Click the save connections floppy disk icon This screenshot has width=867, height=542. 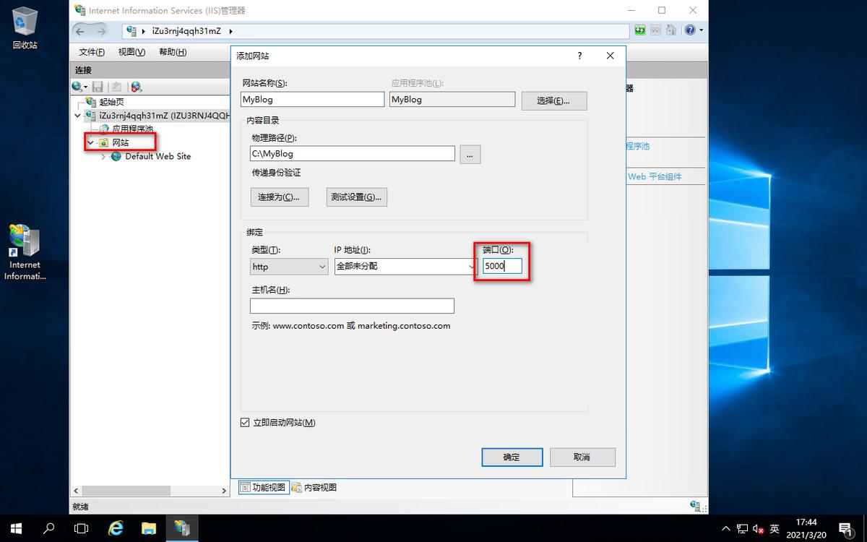click(x=98, y=87)
